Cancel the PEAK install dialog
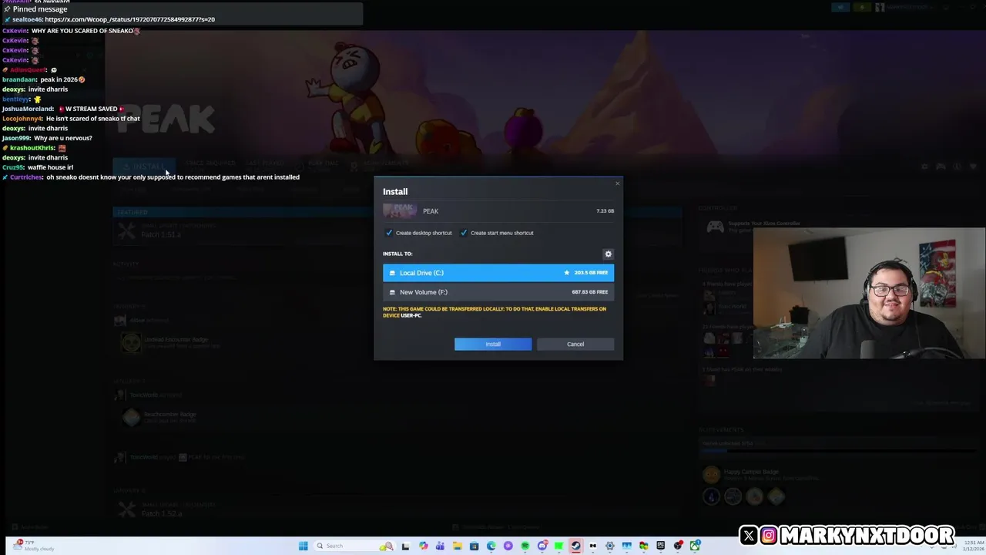The height and width of the screenshot is (555, 986). tap(575, 344)
